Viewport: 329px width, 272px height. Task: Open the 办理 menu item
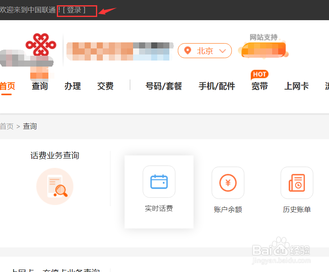click(73, 86)
